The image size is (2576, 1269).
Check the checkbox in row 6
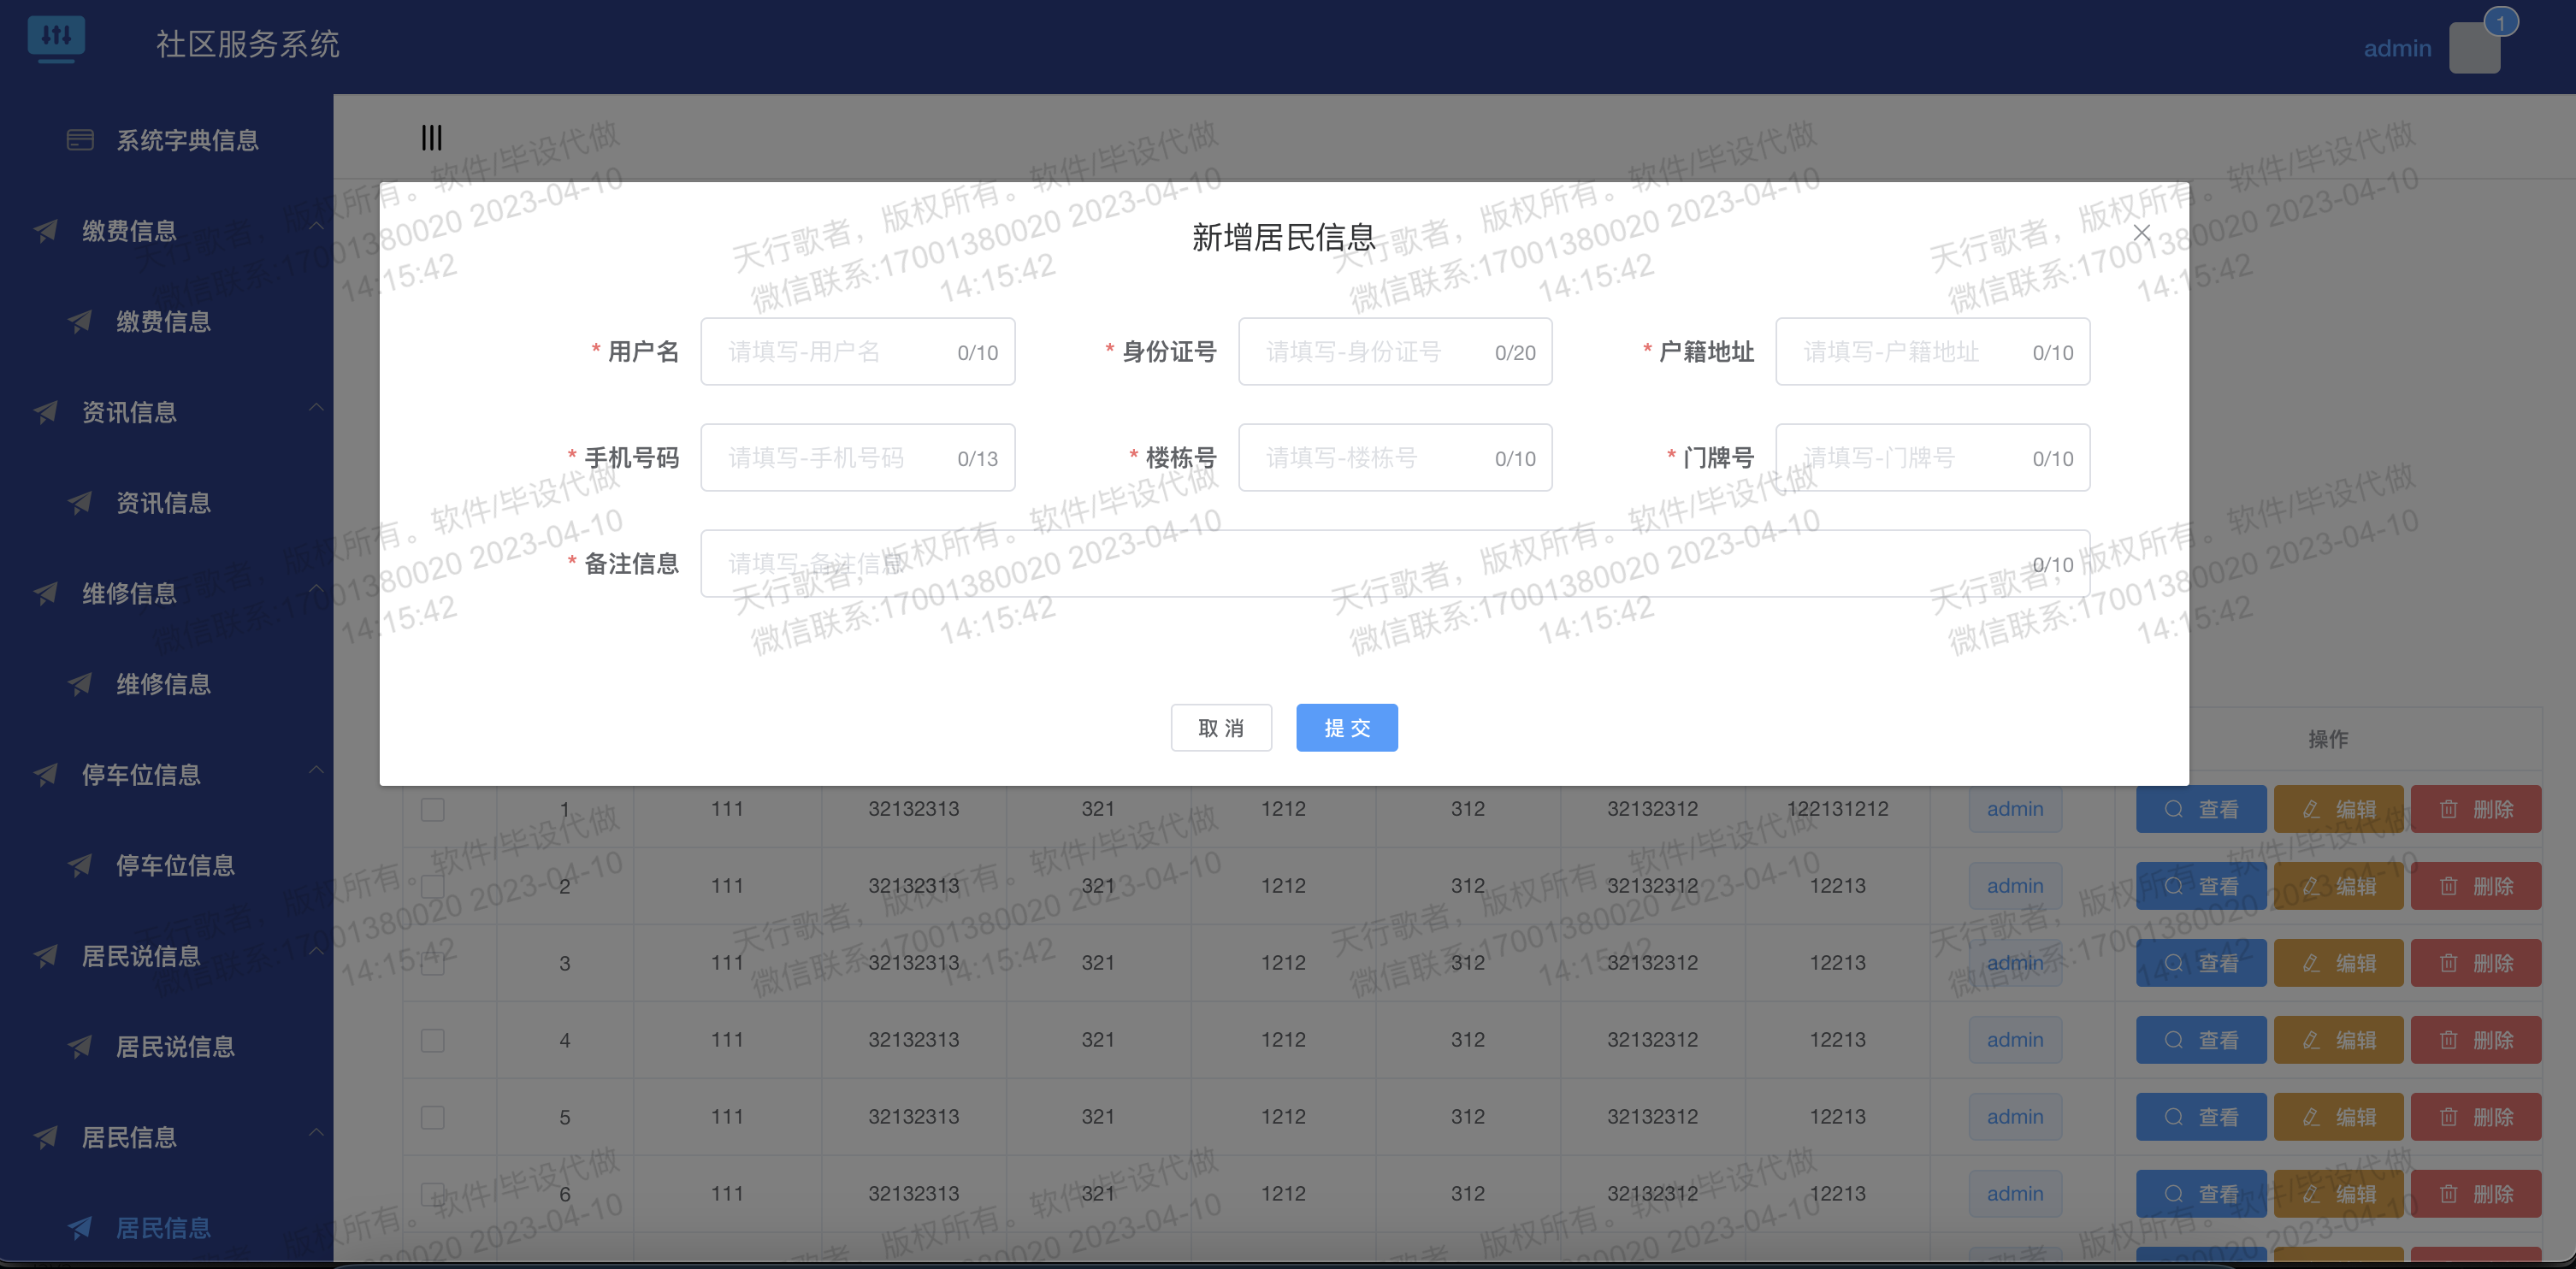(x=432, y=1194)
